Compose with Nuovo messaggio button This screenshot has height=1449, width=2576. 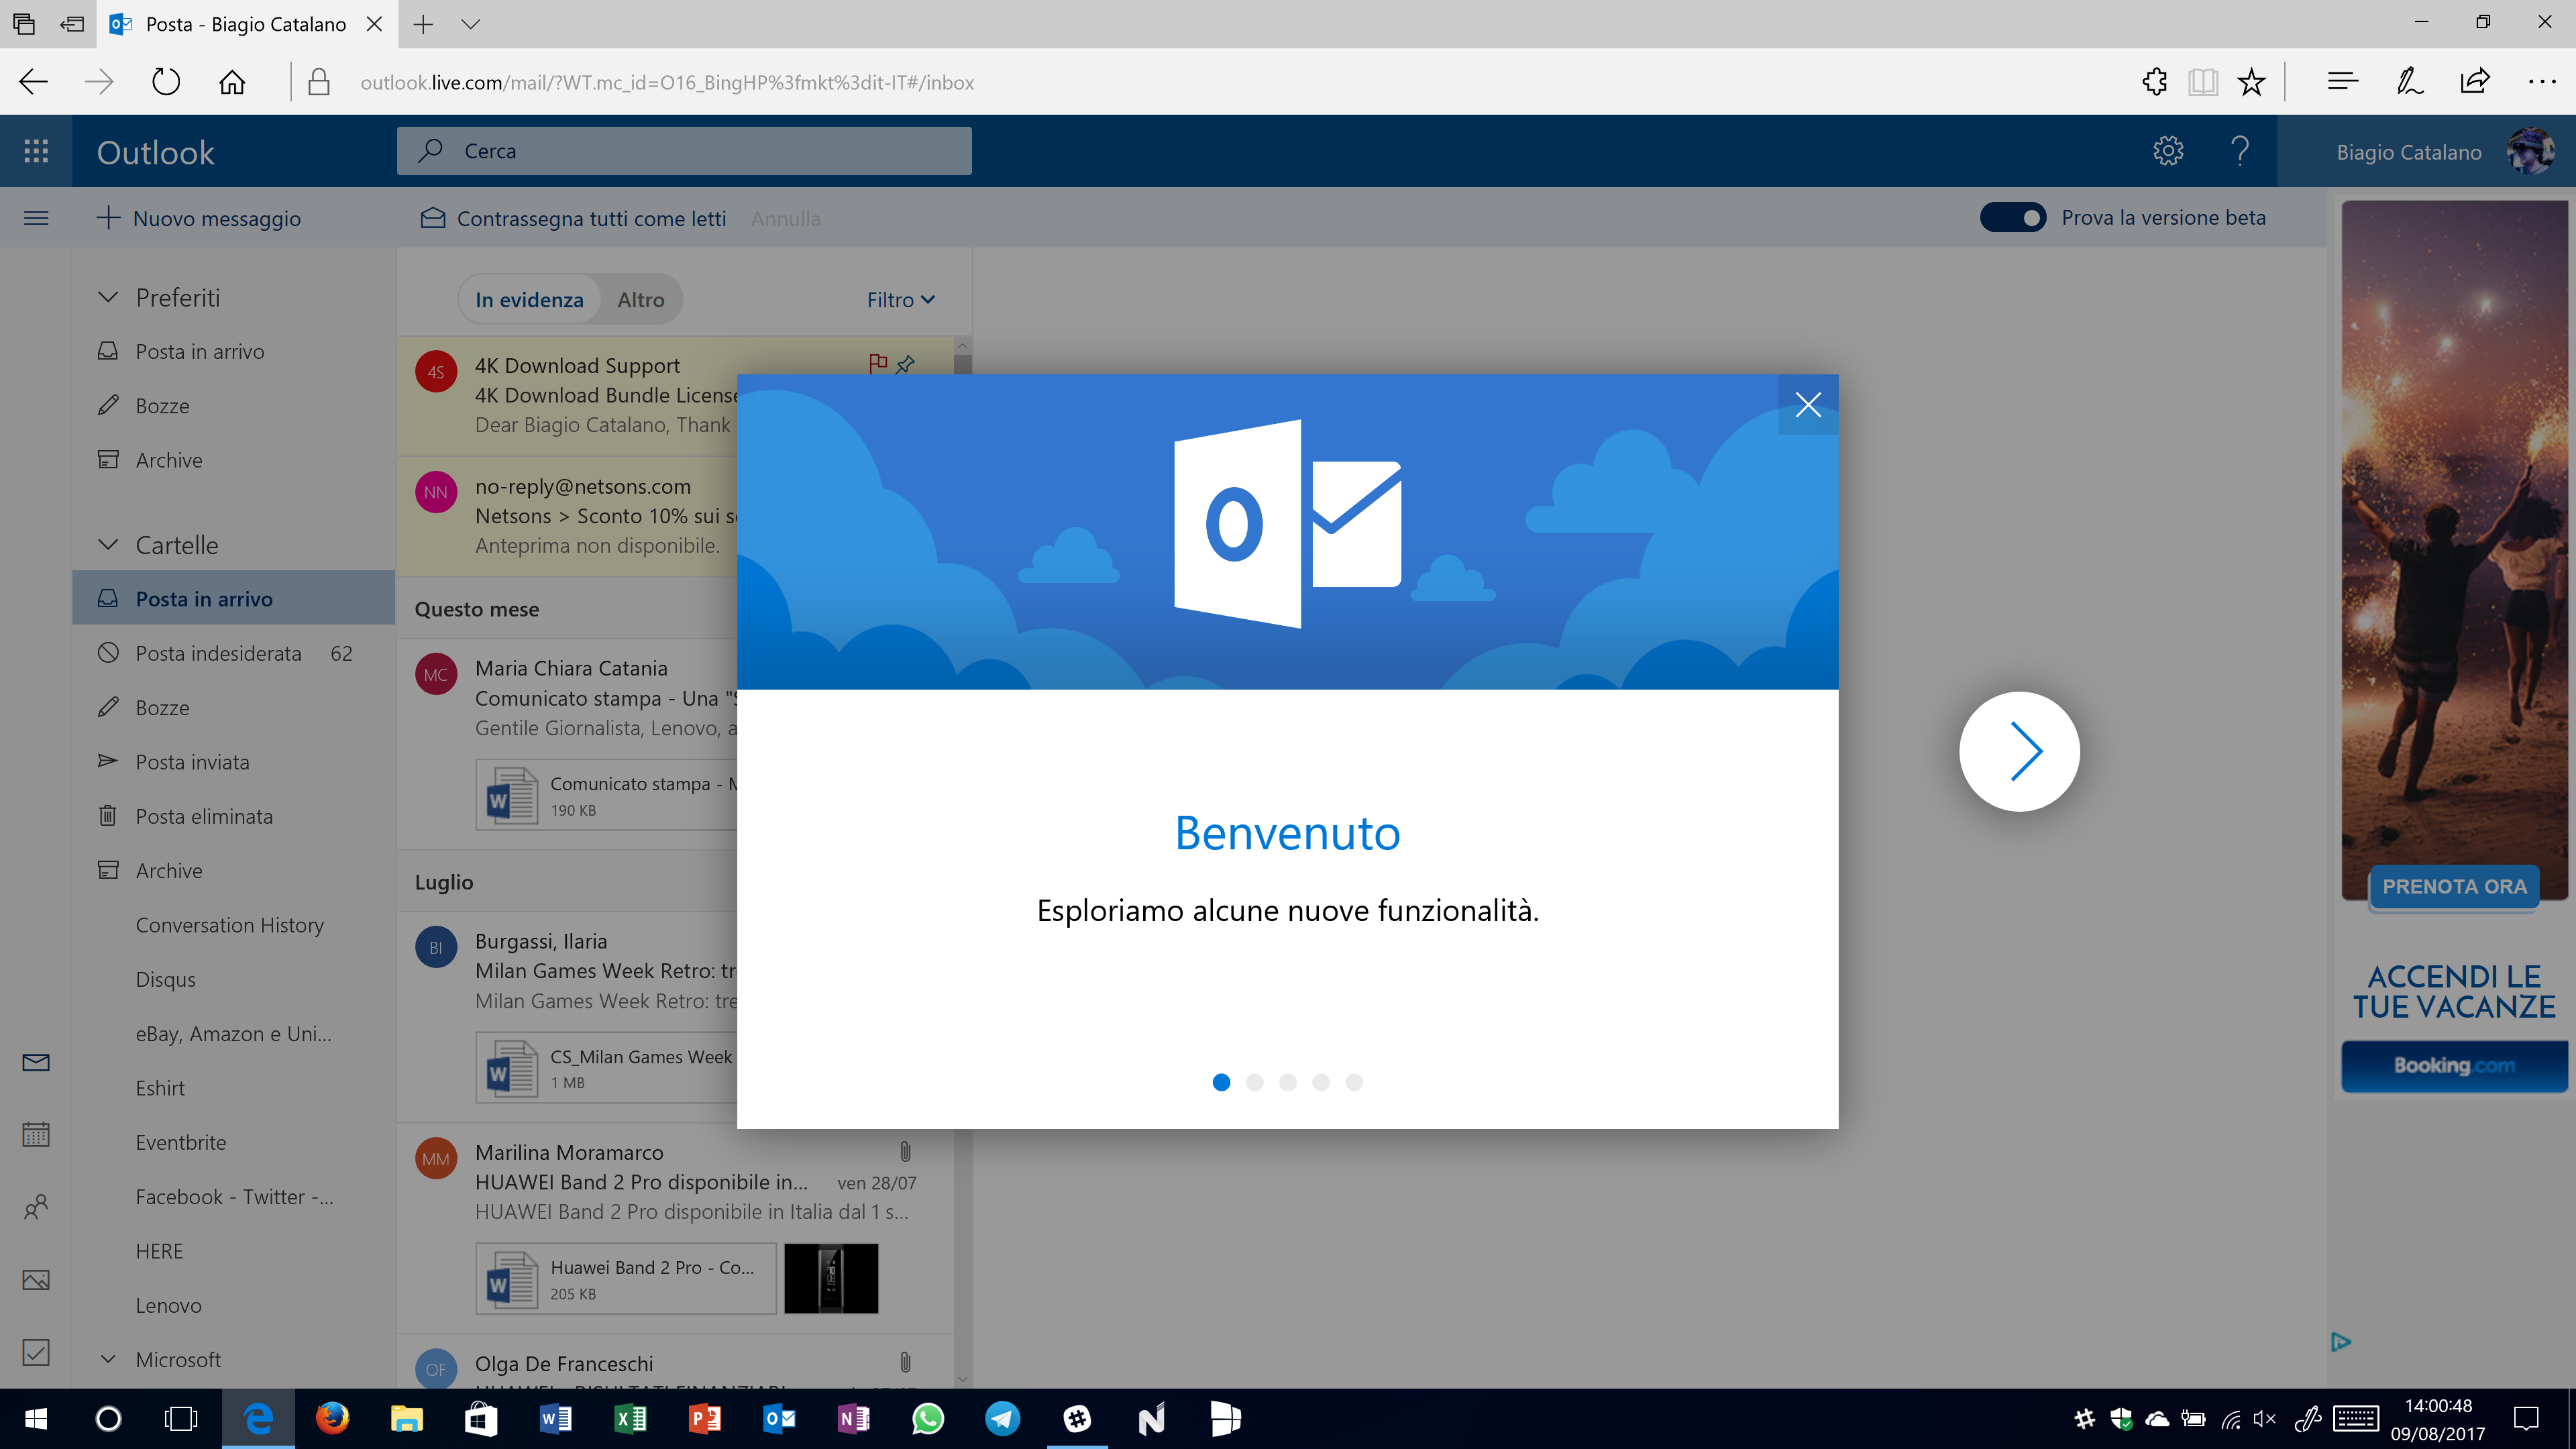pos(198,218)
